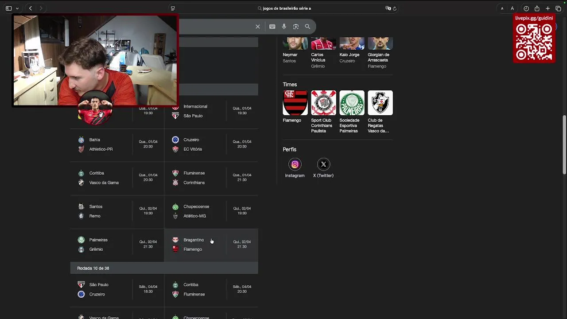Click the Santos club logo

click(x=81, y=206)
